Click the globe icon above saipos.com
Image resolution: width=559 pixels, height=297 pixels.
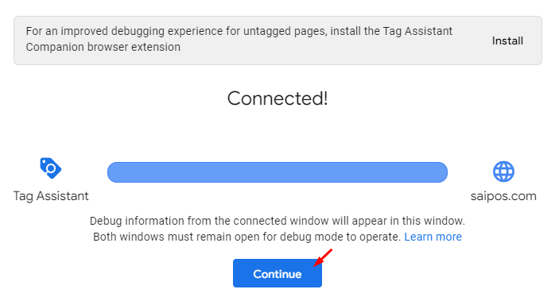coord(503,172)
